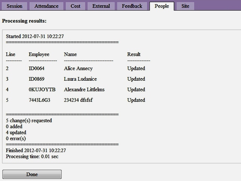The height and width of the screenshot is (181, 241).
Task: Select the Cost tab
Action: coord(75,6)
